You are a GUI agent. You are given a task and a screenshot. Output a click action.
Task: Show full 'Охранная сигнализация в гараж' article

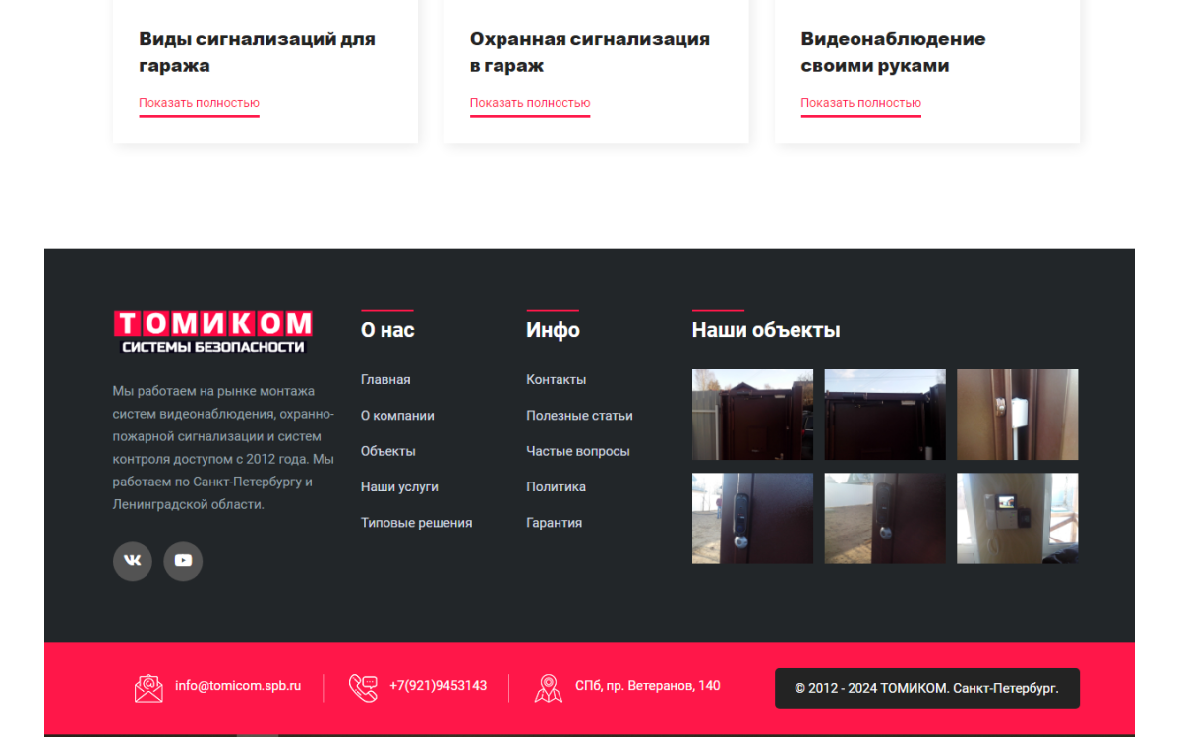530,103
